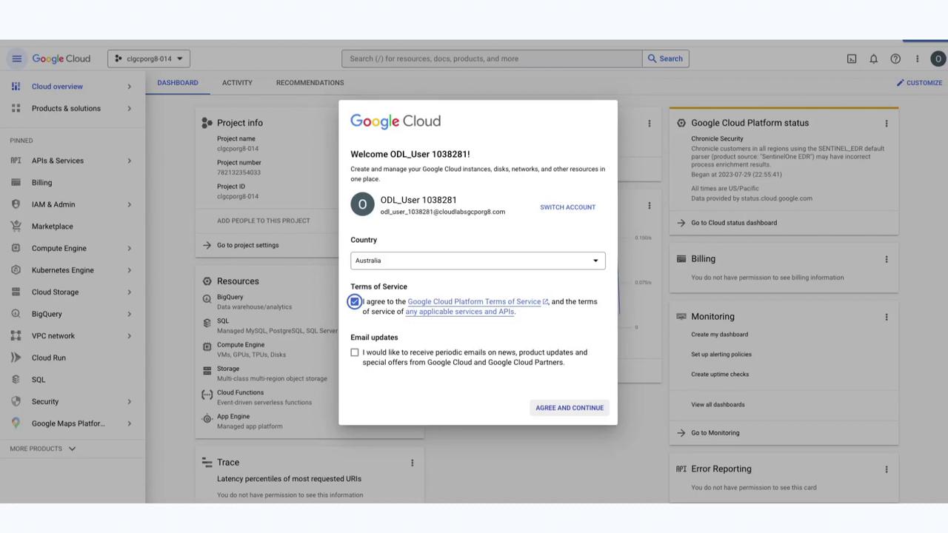Expand the Products & solutions submenu arrow
This screenshot has width=948, height=533.
click(x=129, y=109)
